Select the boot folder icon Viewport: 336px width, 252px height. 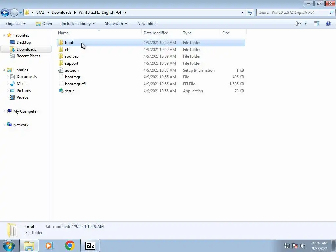(61, 42)
